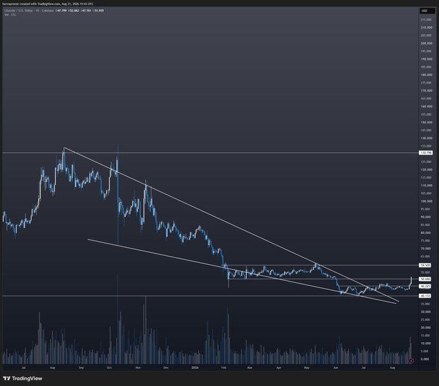Click the Mar label on the time axis
The image size is (439, 386).
(x=250, y=367)
